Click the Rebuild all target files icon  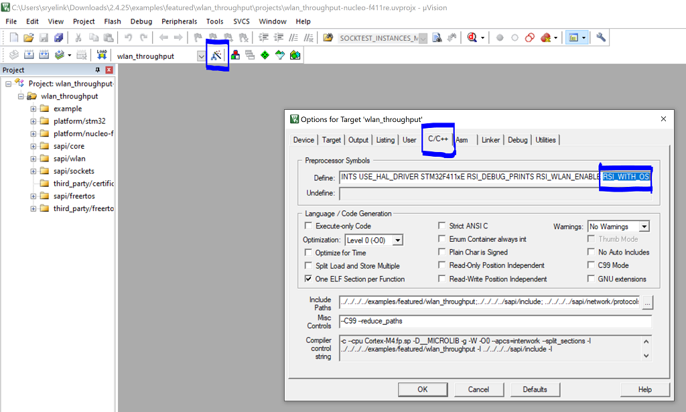45,56
